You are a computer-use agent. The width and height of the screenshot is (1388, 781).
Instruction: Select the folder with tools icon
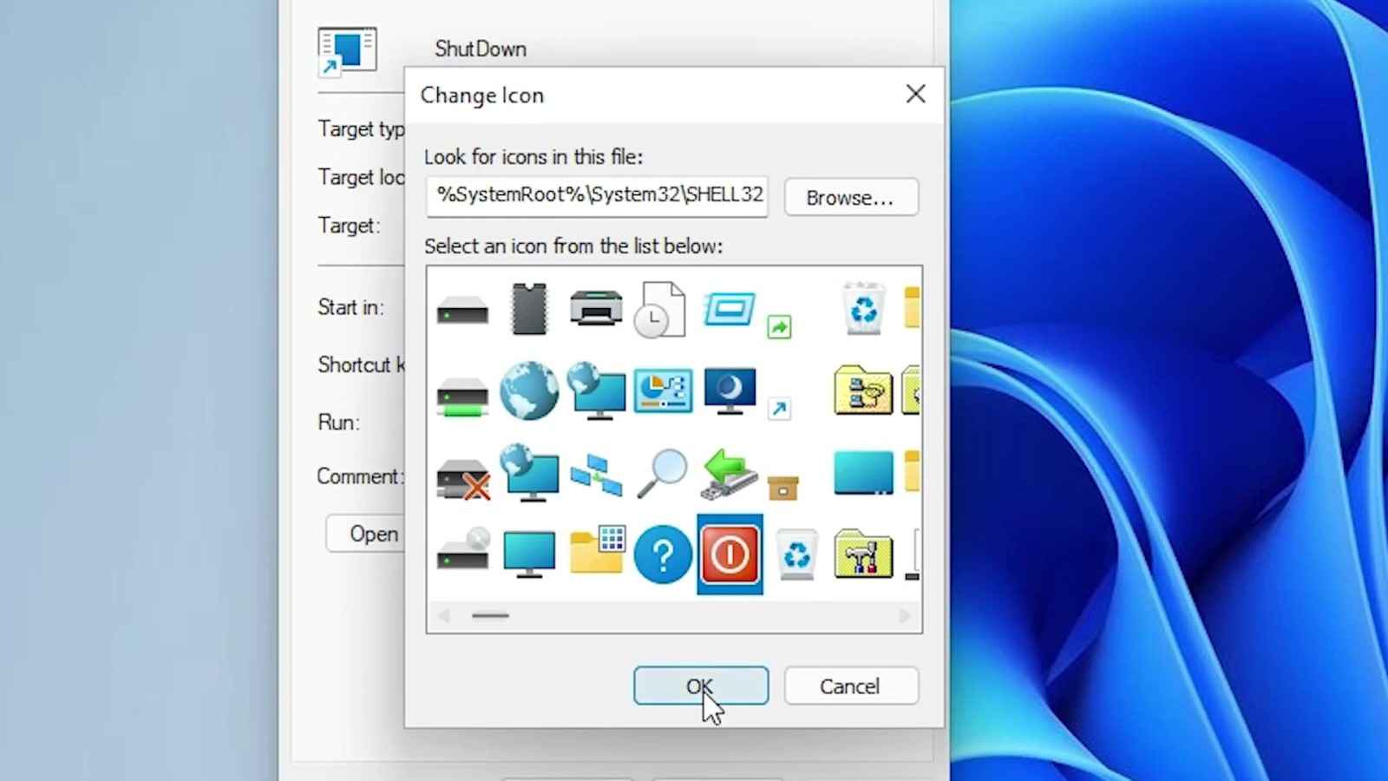click(862, 555)
